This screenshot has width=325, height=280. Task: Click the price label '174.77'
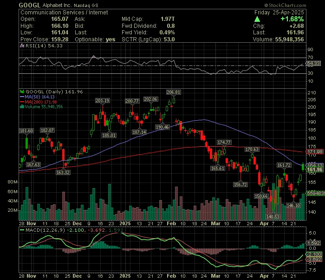pos(224,143)
